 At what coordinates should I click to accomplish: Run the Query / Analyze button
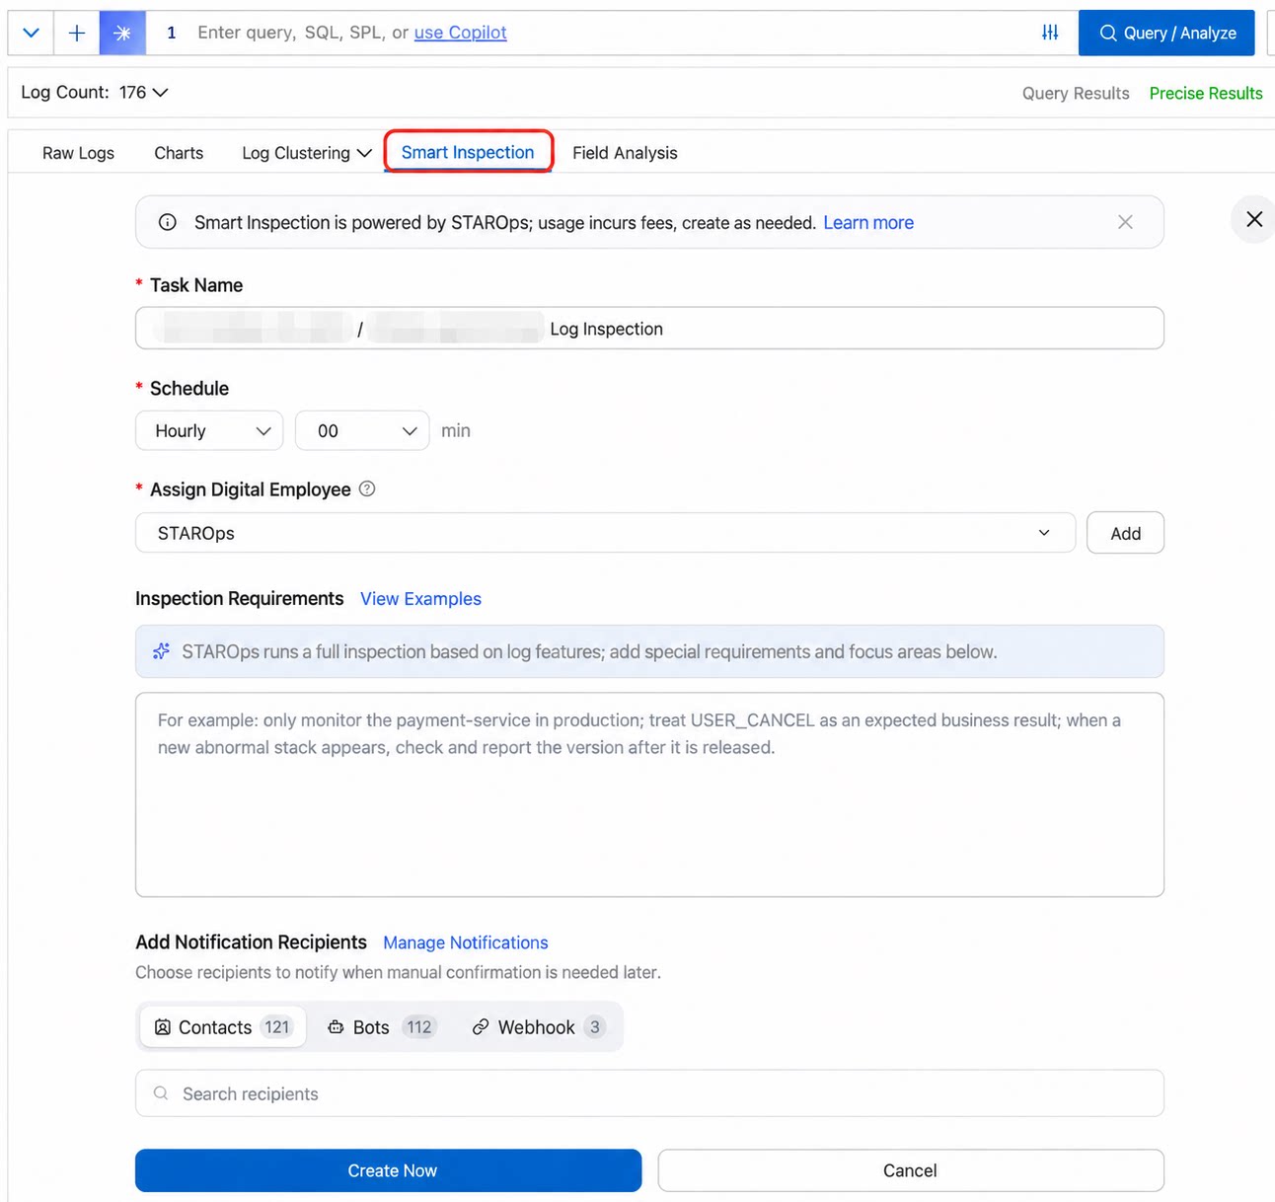pyautogui.click(x=1166, y=33)
